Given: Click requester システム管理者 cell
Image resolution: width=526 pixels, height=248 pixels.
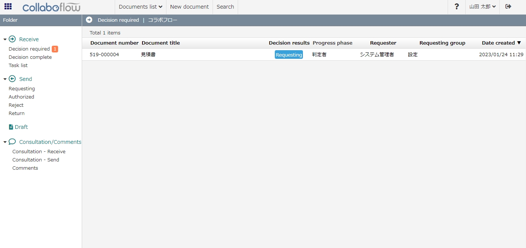Looking at the screenshot, I should [x=377, y=55].
